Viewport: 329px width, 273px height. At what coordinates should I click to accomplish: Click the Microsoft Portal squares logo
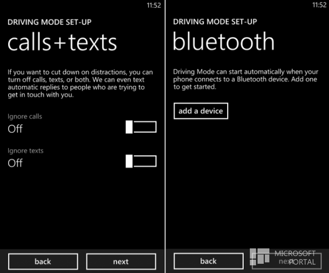(x=260, y=257)
